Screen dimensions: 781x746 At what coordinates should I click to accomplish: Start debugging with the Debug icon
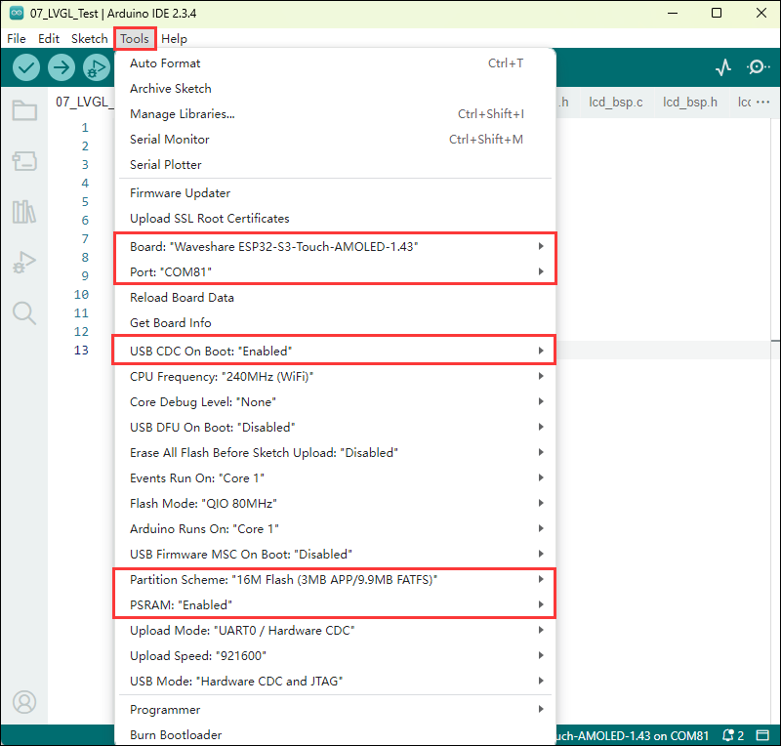click(96, 67)
